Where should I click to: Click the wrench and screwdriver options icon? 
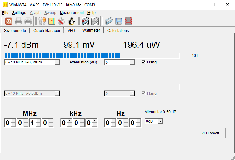(x=42, y=21)
